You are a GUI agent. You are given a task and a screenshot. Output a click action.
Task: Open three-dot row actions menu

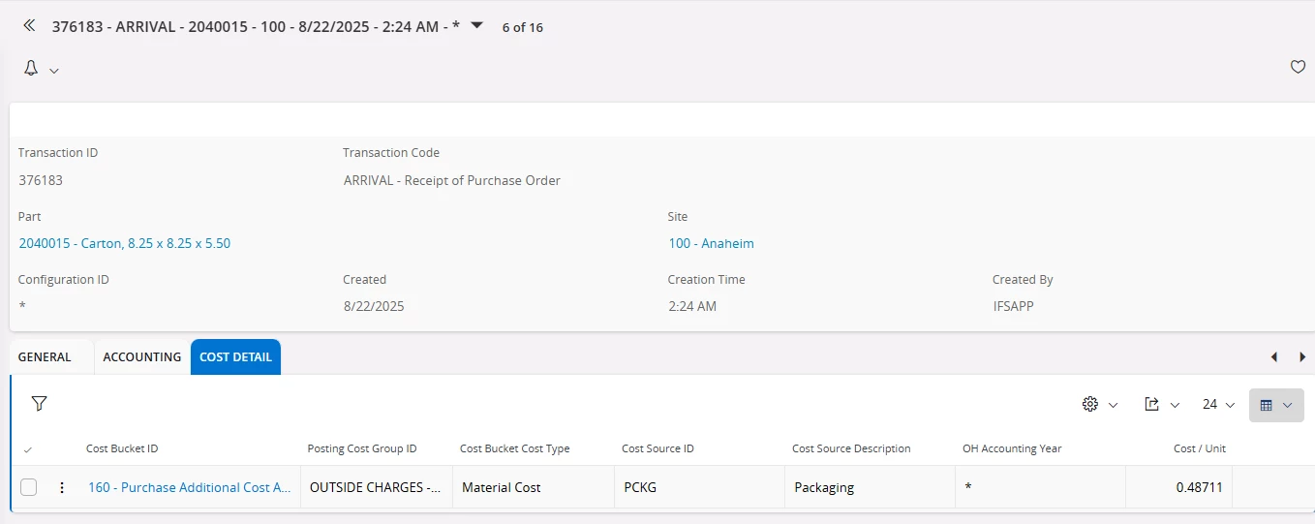pos(62,487)
